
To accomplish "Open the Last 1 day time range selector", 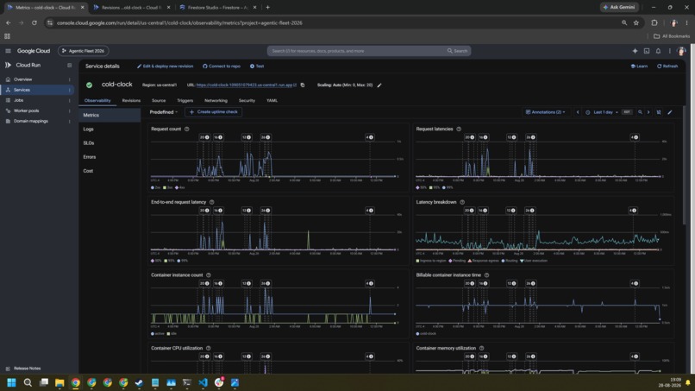I will [603, 112].
